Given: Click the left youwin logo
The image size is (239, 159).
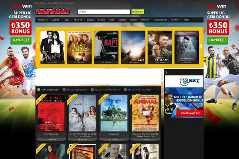Looking at the screenshot, I should click(x=22, y=6).
